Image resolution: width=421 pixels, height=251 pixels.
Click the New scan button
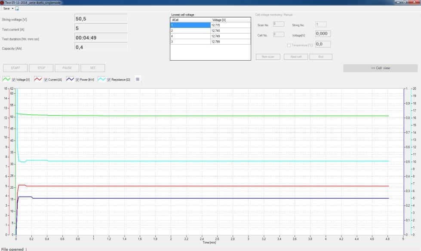pos(268,57)
